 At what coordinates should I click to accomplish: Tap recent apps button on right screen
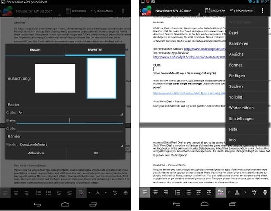(233, 204)
